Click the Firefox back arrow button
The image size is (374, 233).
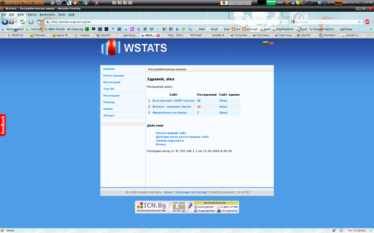tap(5, 22)
